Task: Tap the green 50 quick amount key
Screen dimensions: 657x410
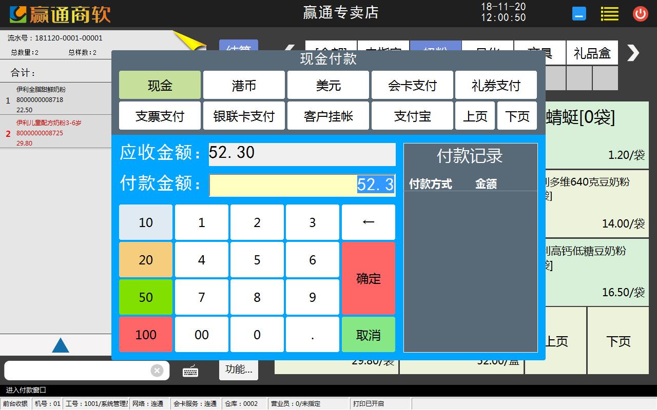Action: click(146, 297)
